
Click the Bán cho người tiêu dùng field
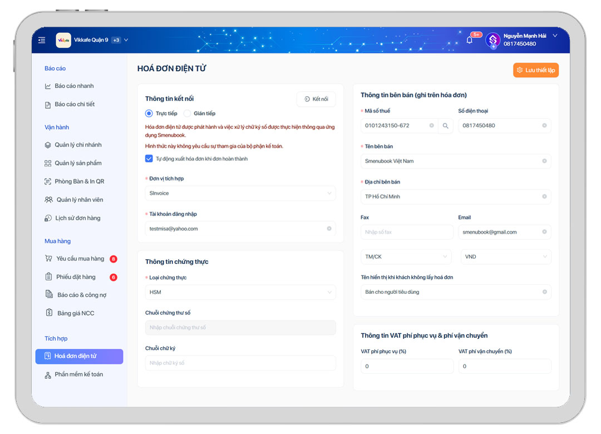coord(456,292)
